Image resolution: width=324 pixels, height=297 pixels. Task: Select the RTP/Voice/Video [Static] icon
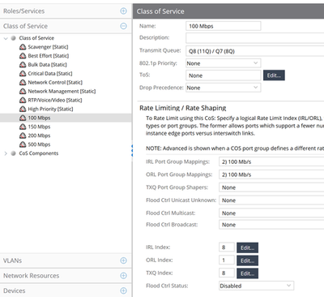[x=23, y=100]
